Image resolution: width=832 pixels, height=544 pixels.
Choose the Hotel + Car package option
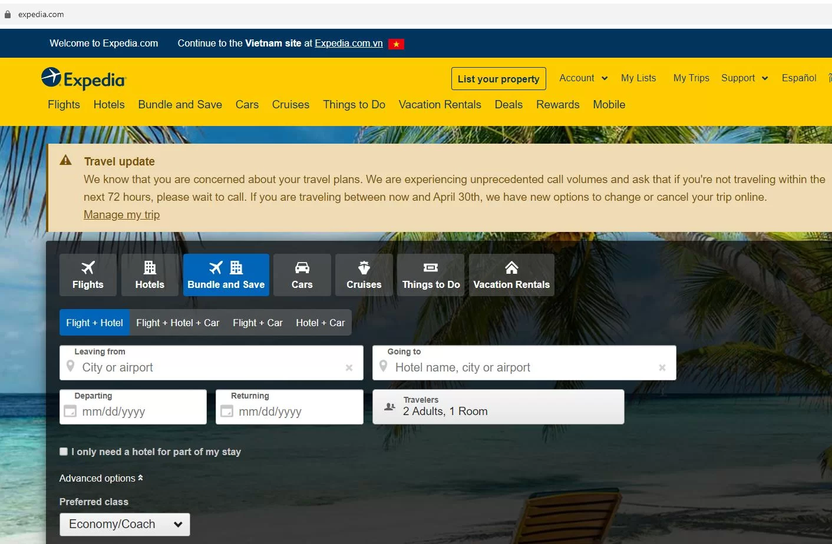pos(321,323)
